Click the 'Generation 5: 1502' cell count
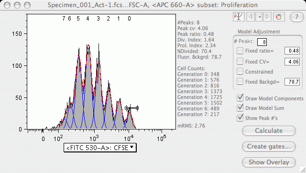 [x=200, y=103]
